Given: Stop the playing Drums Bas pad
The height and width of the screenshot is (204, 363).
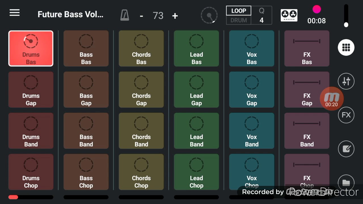Looking at the screenshot, I should click(31, 48).
